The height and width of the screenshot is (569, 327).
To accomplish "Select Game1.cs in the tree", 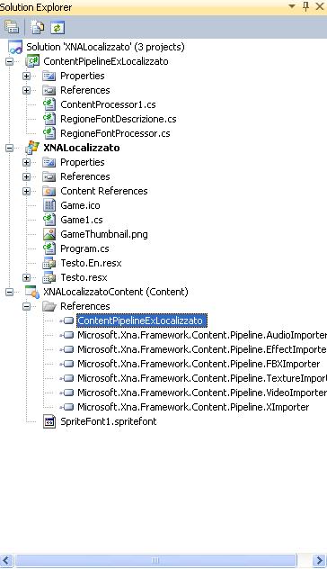I will tap(82, 220).
